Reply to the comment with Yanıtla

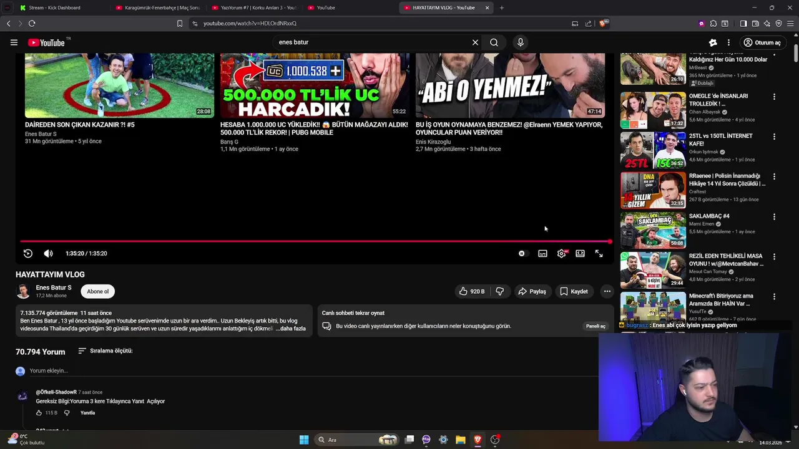pos(87,413)
